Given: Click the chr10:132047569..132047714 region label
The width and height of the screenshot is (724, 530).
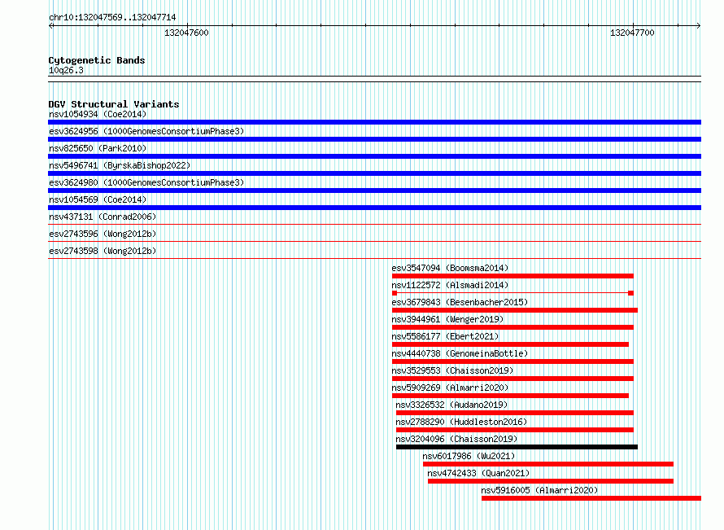Looking at the screenshot, I should click(x=112, y=18).
